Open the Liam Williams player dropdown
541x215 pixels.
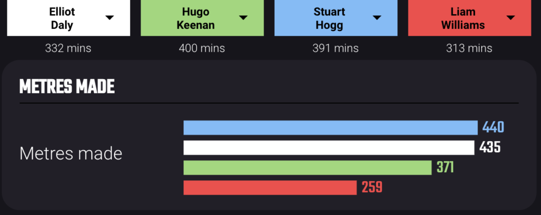pos(470,17)
